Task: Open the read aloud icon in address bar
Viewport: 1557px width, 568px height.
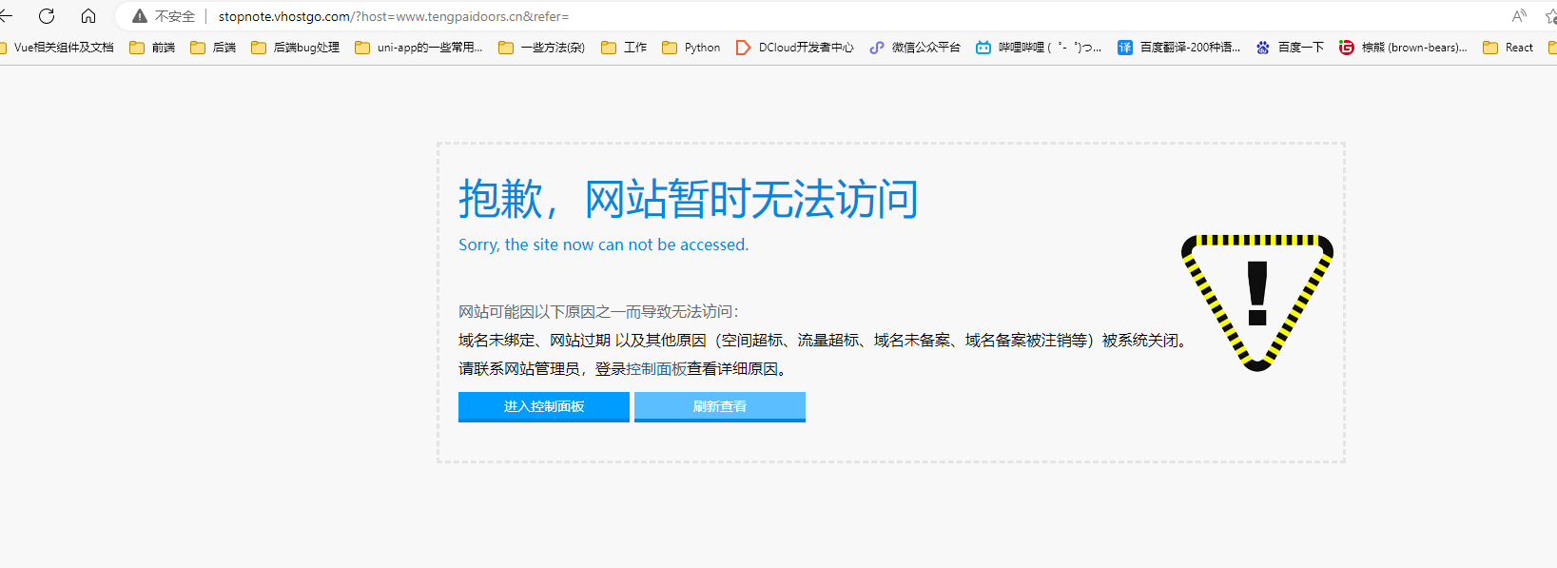Action: [x=1519, y=16]
